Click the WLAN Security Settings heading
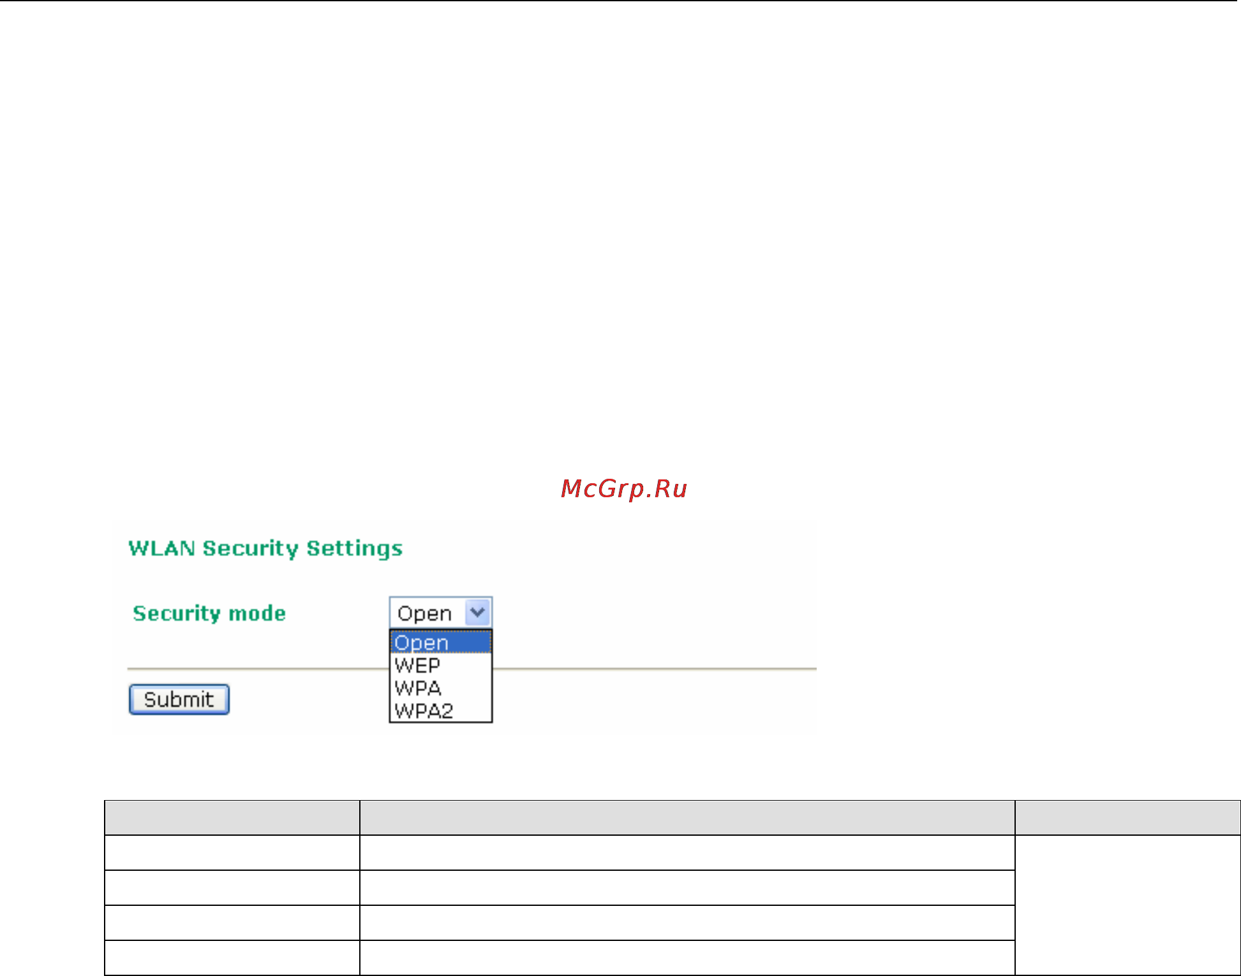 pos(265,548)
